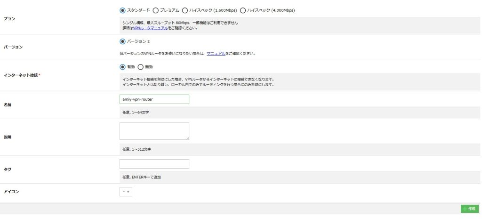Select ハイスペック (1,600Mbps) plan
The width and height of the screenshot is (482, 219).
[185, 10]
